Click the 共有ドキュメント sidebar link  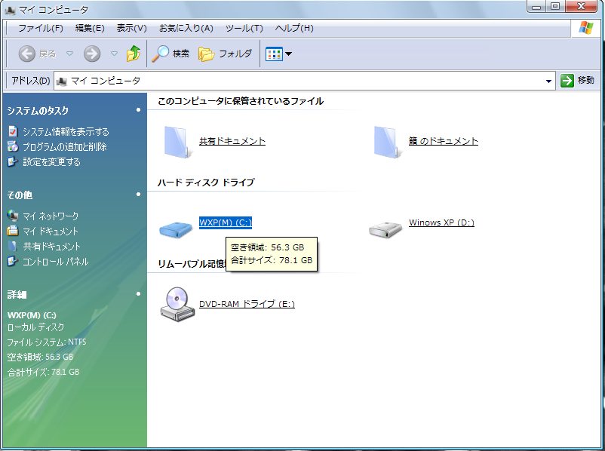pyautogui.click(x=52, y=247)
